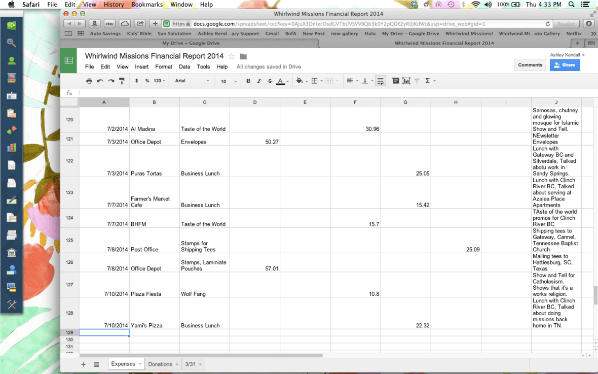Image resolution: width=598 pixels, height=374 pixels.
Task: Toggle text wrapping for the selection
Action: [380, 81]
